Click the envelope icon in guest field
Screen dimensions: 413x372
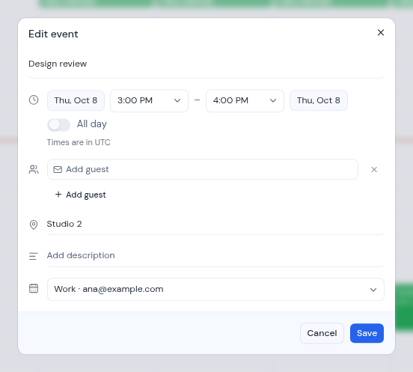(x=58, y=169)
